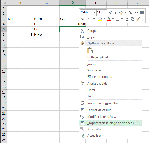Choose Copier from context menu
The height and width of the screenshot is (143, 149).
[111, 37]
